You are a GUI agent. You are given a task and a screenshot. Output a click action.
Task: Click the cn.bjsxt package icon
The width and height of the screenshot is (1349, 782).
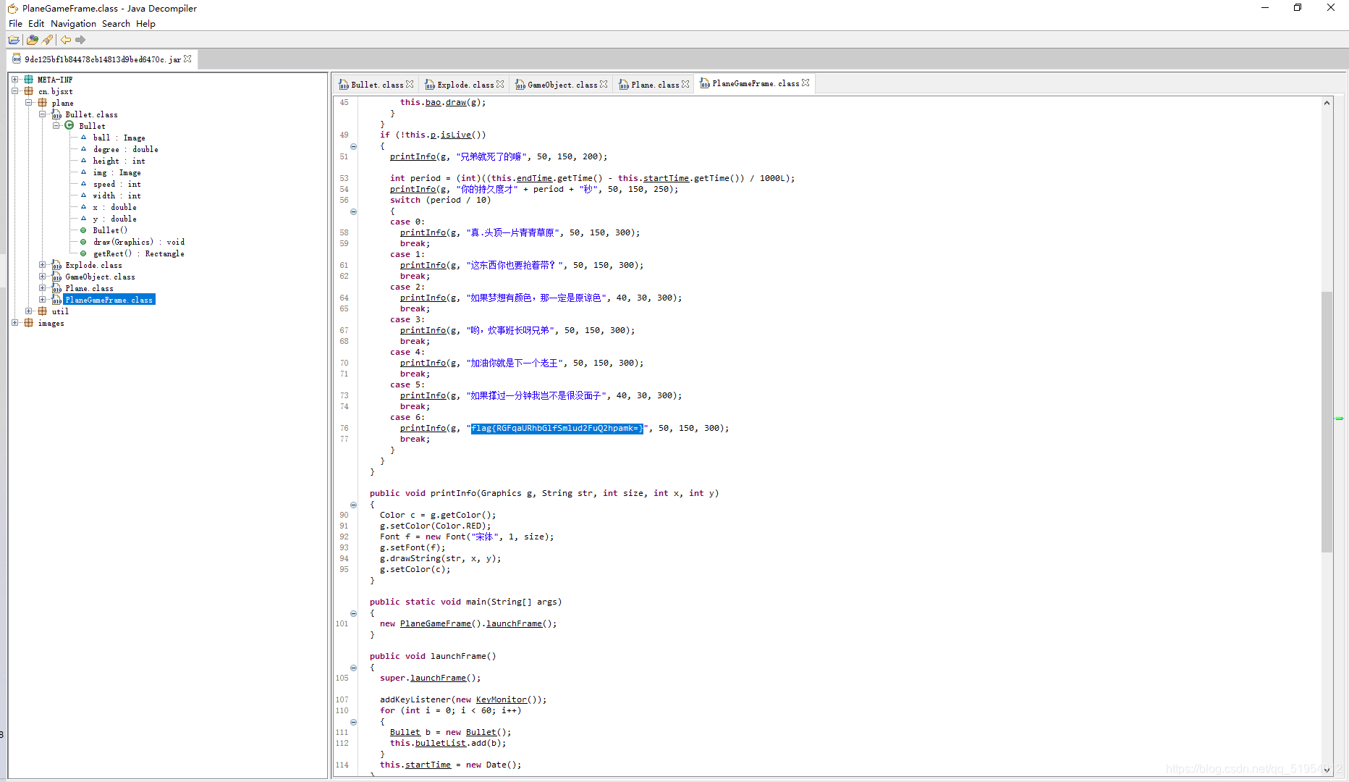(28, 91)
